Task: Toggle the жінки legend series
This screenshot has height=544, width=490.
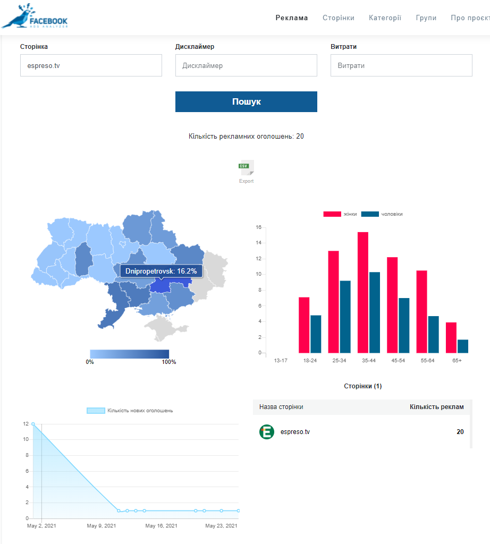Action: click(340, 214)
